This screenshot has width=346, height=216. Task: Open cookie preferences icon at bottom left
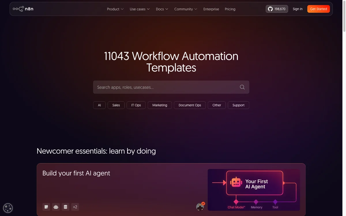[x=8, y=208]
